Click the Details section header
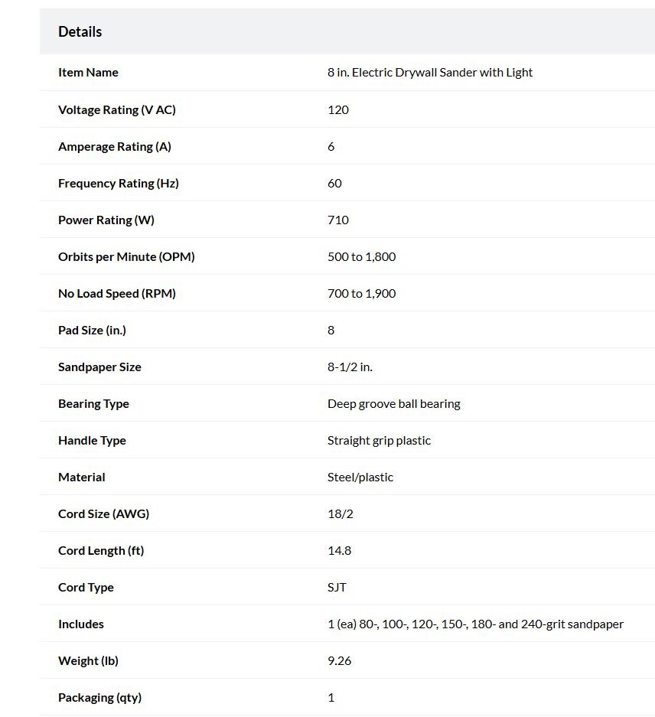 [x=80, y=31]
